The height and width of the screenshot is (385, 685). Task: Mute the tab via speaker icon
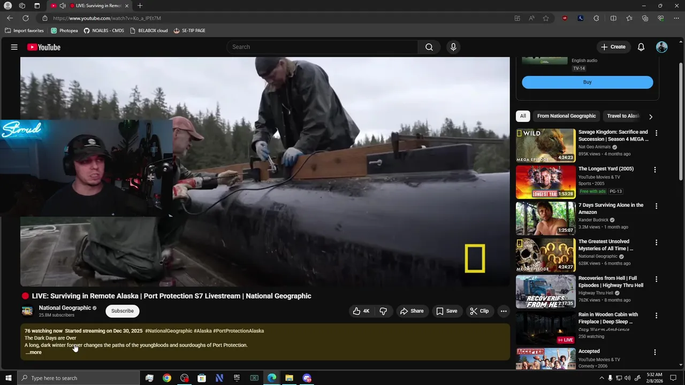click(x=63, y=6)
